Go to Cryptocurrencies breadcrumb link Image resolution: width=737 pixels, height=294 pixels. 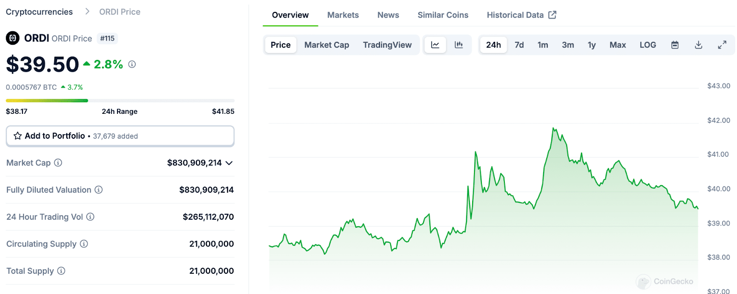coord(39,12)
